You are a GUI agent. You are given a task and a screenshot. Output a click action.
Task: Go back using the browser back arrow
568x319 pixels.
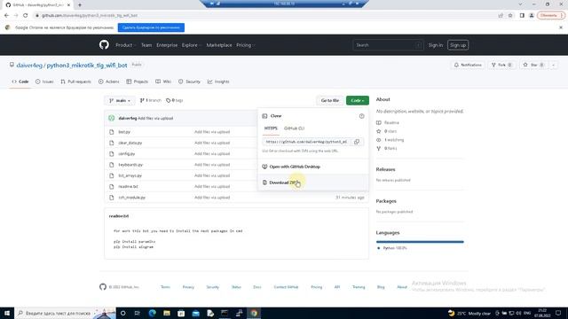(x=6, y=16)
